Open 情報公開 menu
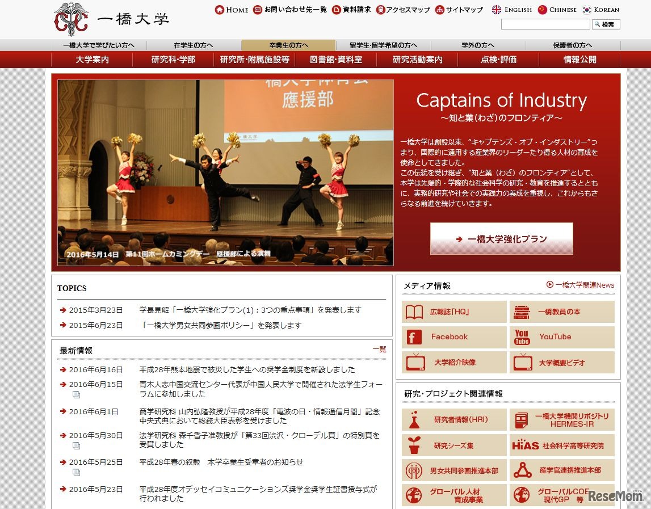 (x=579, y=60)
